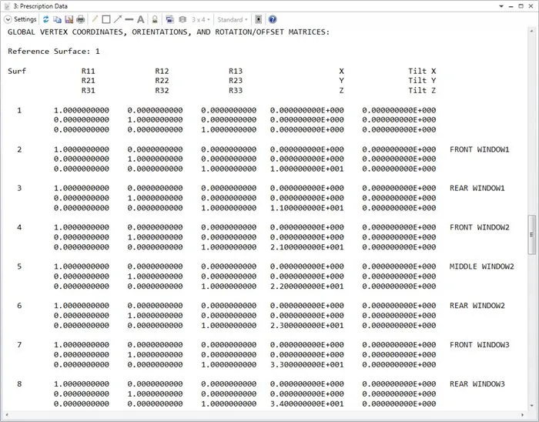Click the FRONT WINDOW3 comment
This screenshot has height=422, width=539.
coord(480,345)
